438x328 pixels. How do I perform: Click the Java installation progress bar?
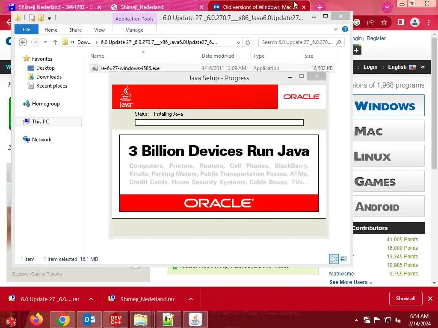tap(219, 123)
